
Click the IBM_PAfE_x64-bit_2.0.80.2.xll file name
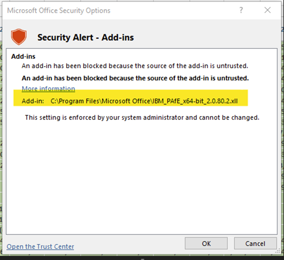pos(195,101)
